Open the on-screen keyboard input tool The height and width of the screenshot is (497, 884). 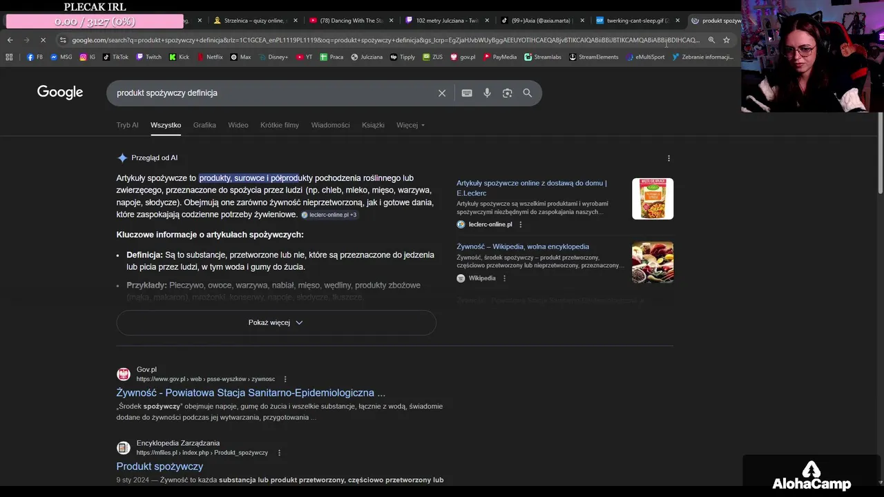(x=467, y=93)
